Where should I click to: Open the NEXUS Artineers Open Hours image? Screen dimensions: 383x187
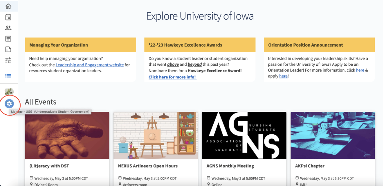point(156,135)
